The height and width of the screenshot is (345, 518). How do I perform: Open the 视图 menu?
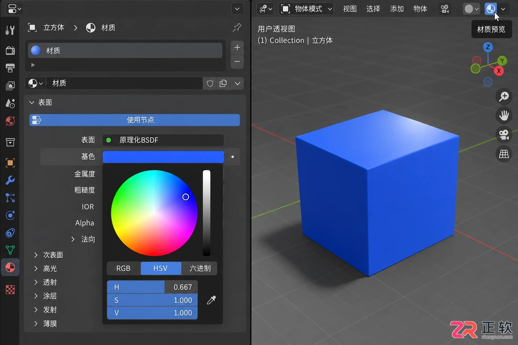(350, 9)
